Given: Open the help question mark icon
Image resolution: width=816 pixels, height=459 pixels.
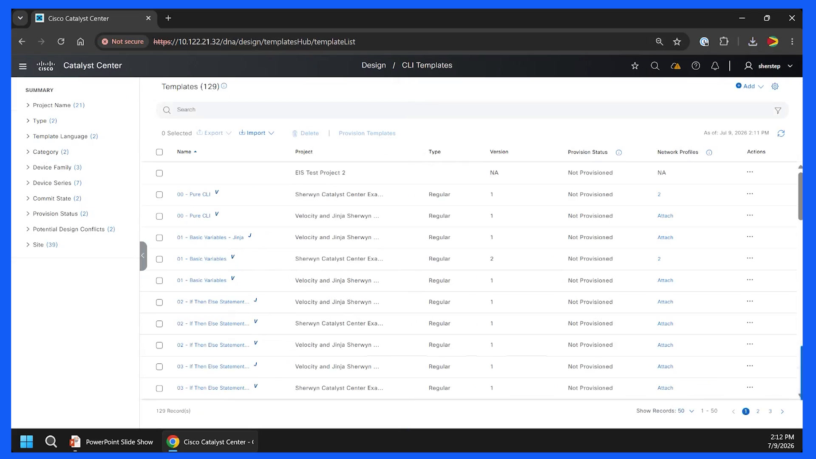Looking at the screenshot, I should pyautogui.click(x=696, y=66).
